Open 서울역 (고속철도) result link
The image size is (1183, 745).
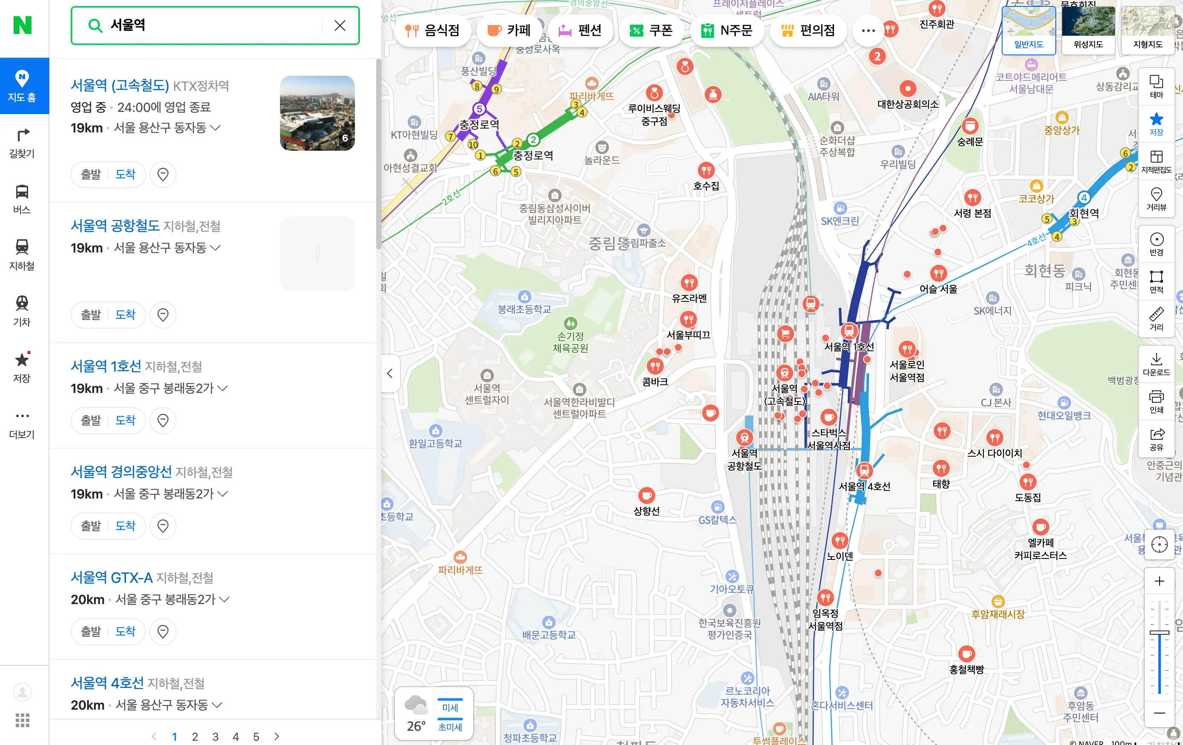(120, 86)
